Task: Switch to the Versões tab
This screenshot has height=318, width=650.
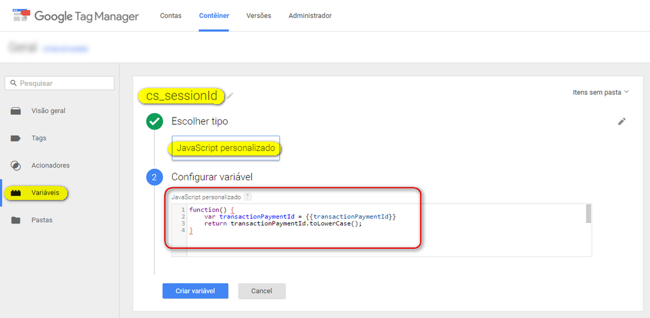Action: point(258,15)
